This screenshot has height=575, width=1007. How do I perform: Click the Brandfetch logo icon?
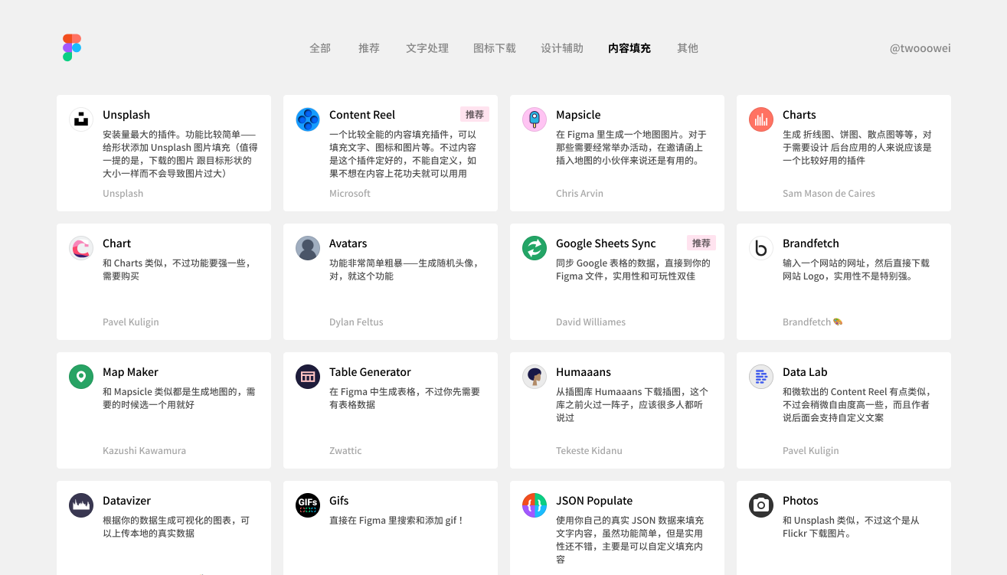pyautogui.click(x=761, y=248)
